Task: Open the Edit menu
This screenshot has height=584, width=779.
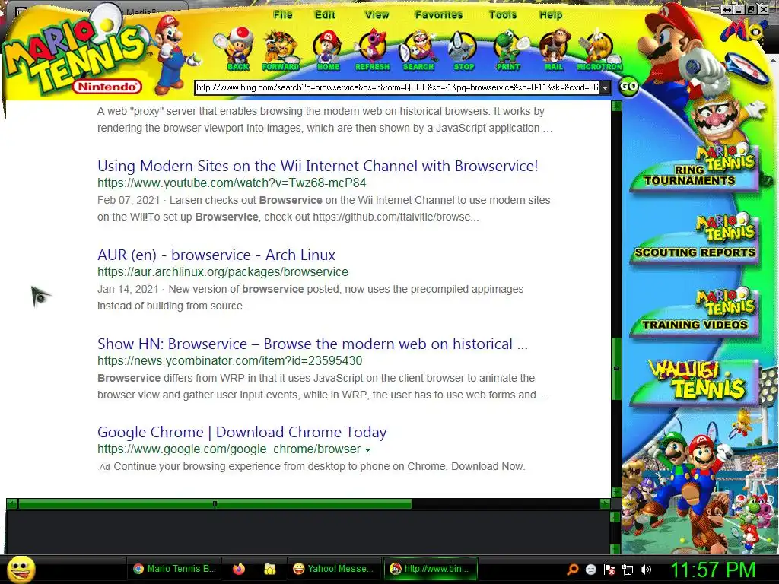Action: click(x=325, y=15)
